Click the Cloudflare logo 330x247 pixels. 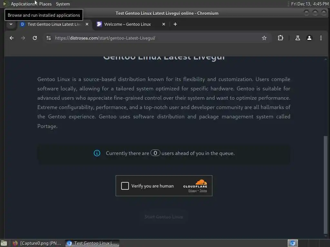(x=195, y=183)
